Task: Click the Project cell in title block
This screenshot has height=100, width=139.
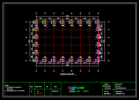Action: pyautogui.click(x=108, y=86)
